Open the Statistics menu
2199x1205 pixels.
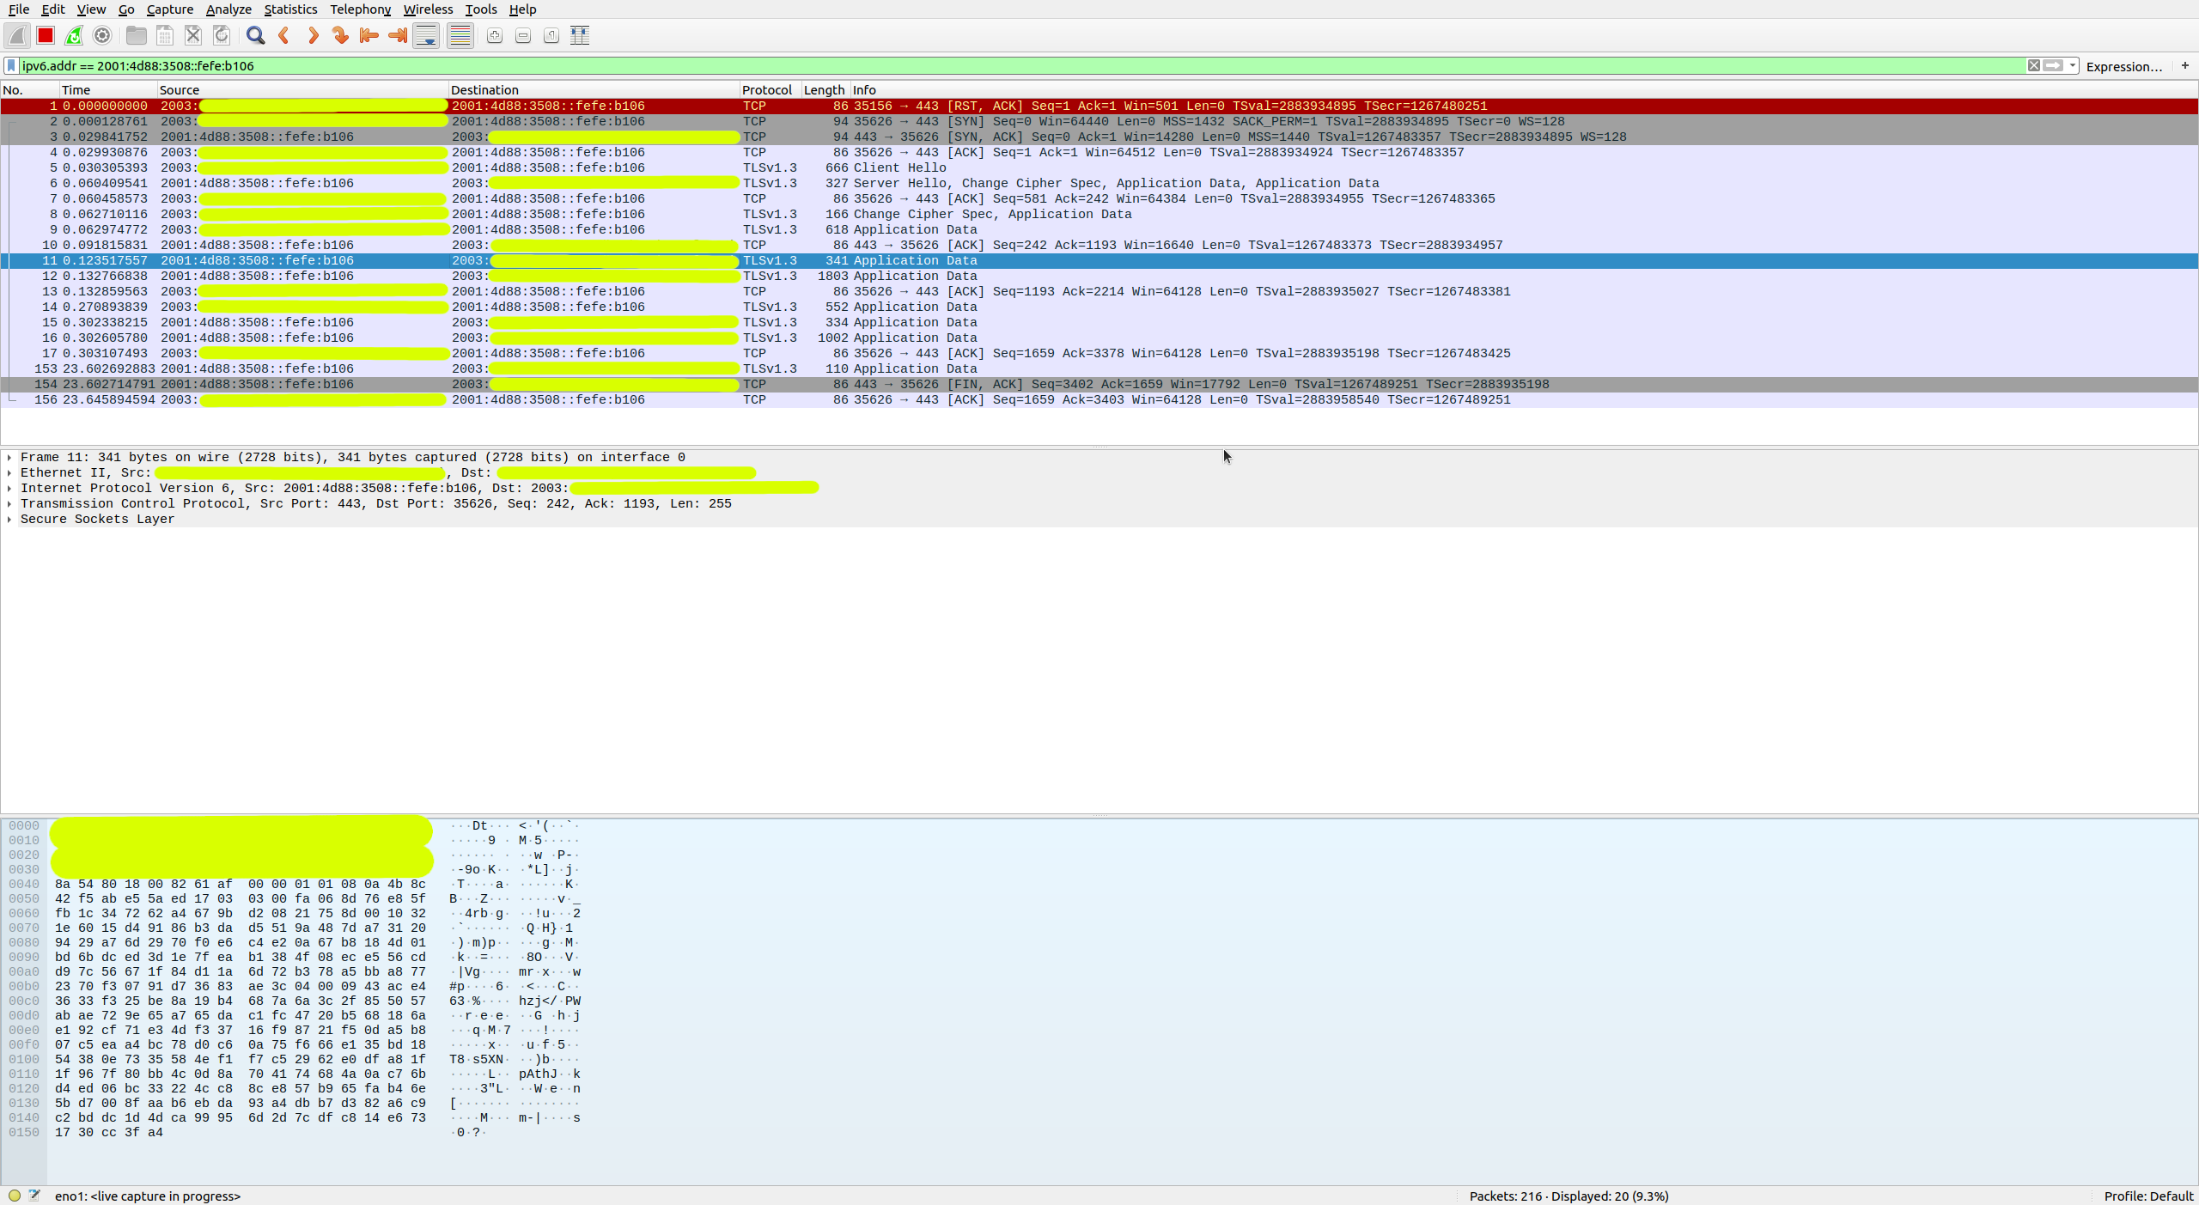click(290, 9)
